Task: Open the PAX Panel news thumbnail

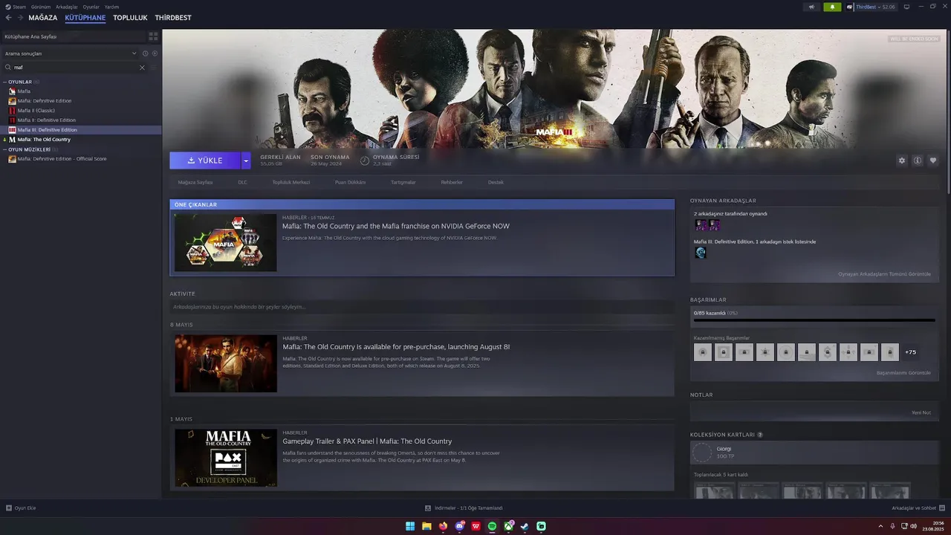Action: [x=226, y=458]
